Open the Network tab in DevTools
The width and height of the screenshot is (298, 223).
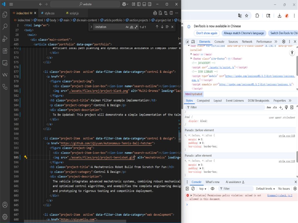click(247, 42)
